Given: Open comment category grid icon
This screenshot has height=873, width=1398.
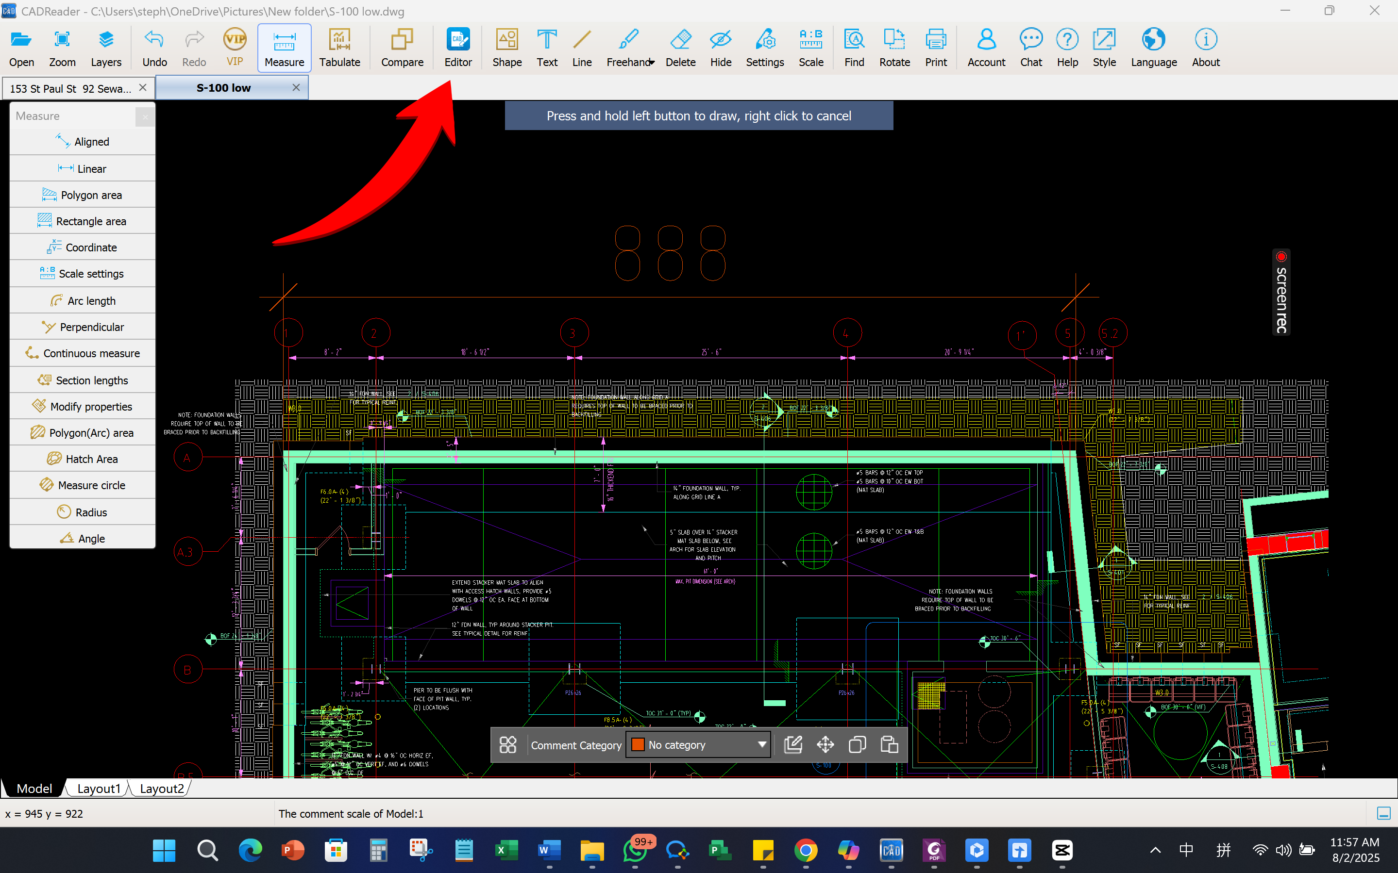Looking at the screenshot, I should 508,745.
